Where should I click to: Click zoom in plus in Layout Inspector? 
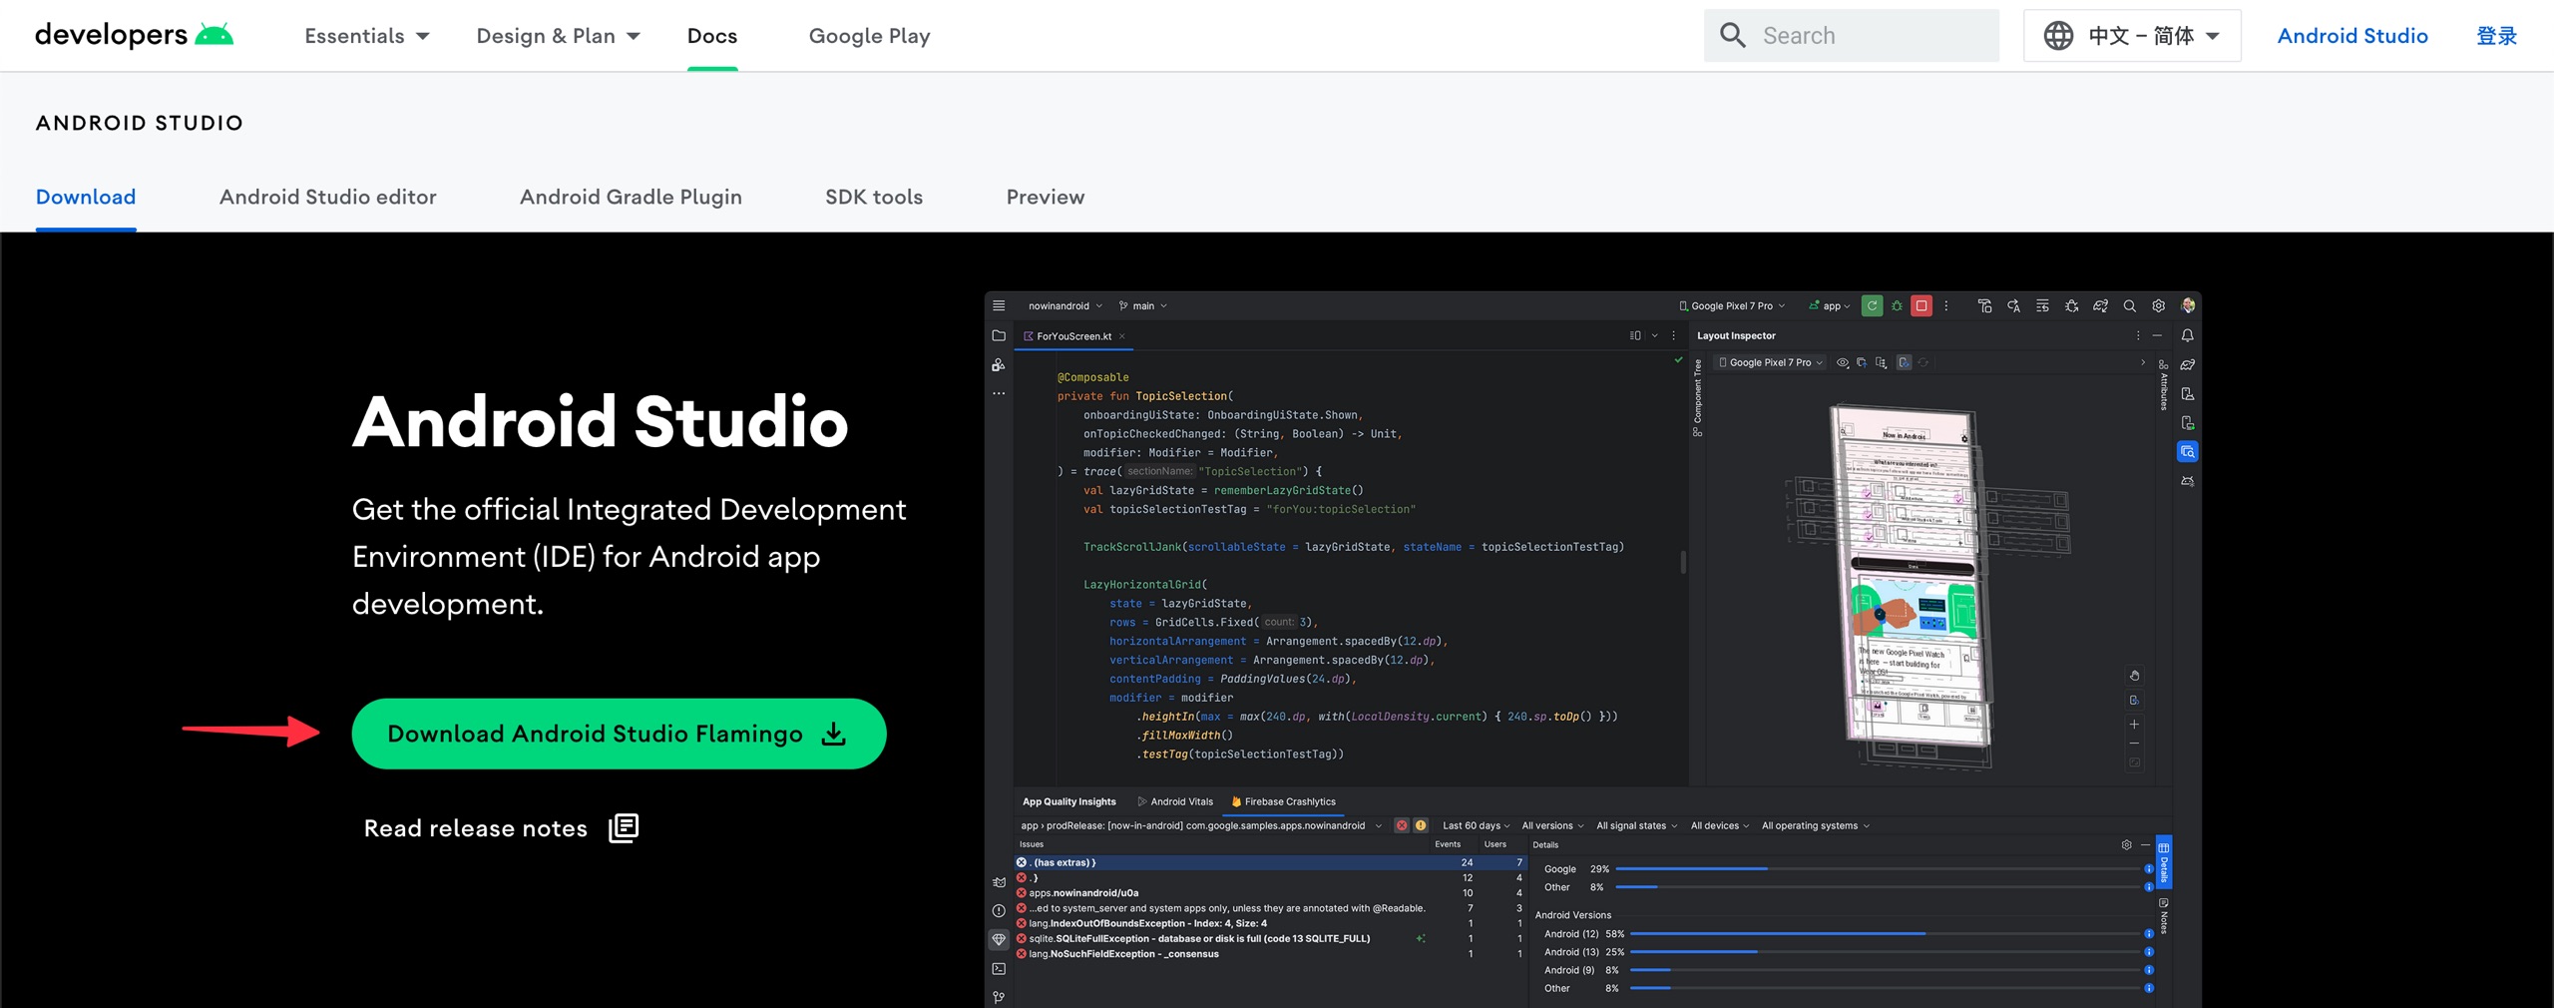2134,725
